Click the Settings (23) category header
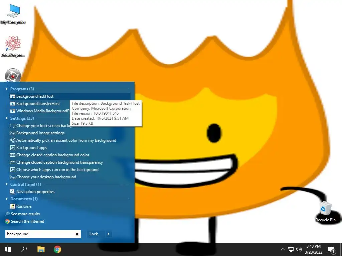Screen dimensions: 342x256 (22, 118)
